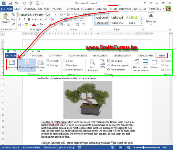Apply italic formatting
This screenshot has width=173, height=150.
(x=24, y=19)
